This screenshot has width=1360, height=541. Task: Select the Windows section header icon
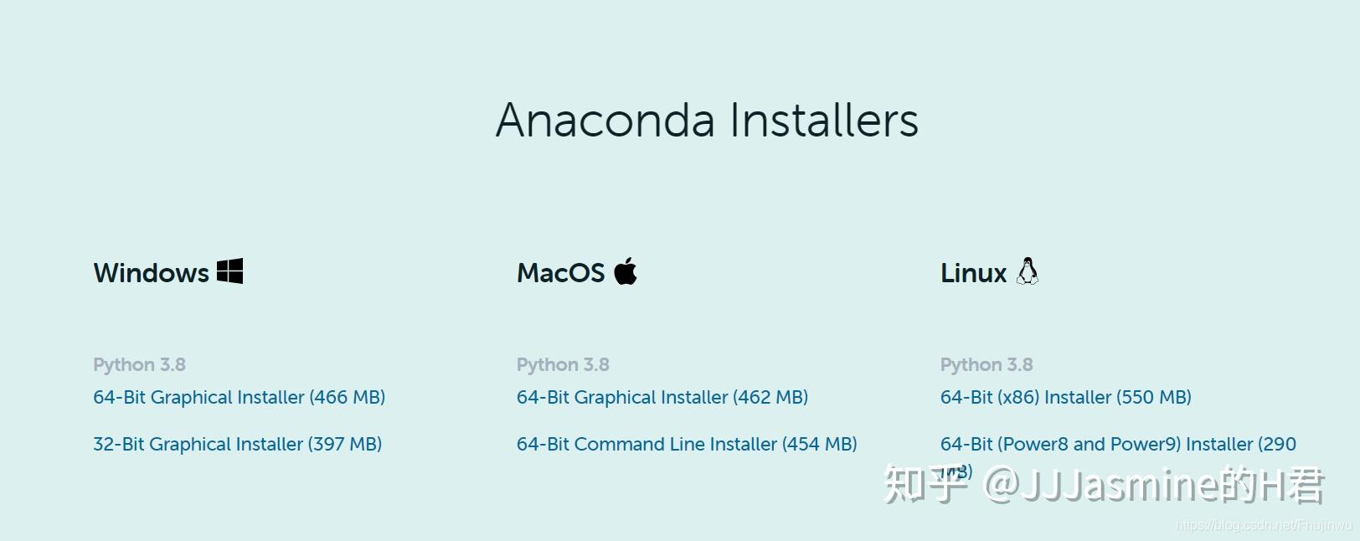coord(229,270)
